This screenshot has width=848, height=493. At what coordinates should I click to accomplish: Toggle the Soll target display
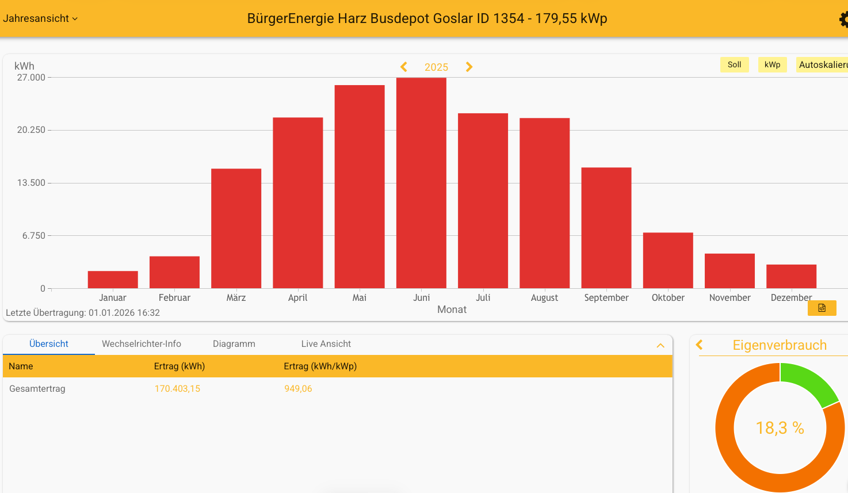click(734, 65)
